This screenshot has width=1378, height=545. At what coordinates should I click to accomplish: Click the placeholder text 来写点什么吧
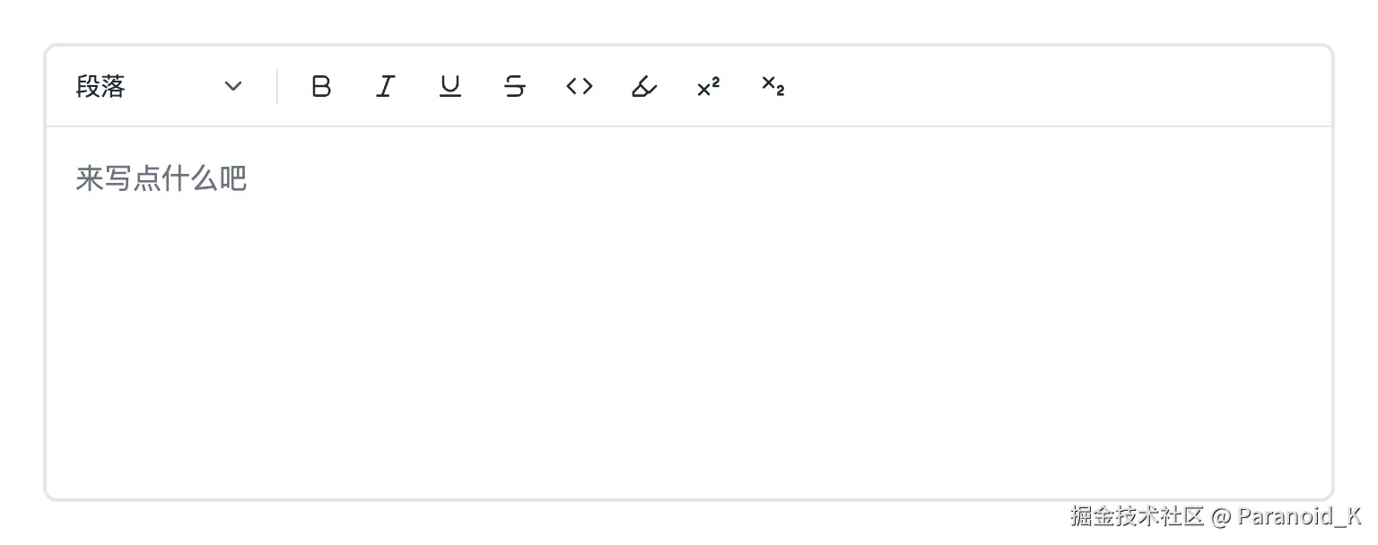pos(161,177)
